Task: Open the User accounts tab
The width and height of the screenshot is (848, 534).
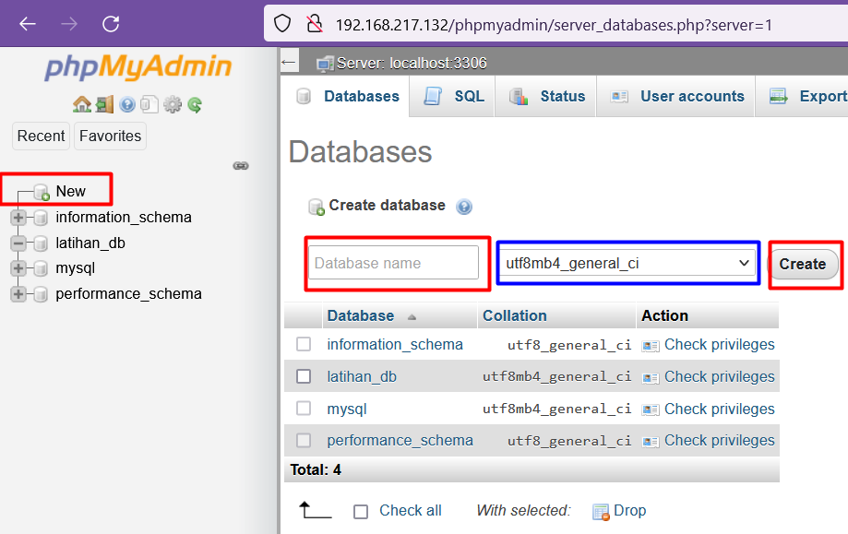Action: pos(676,96)
